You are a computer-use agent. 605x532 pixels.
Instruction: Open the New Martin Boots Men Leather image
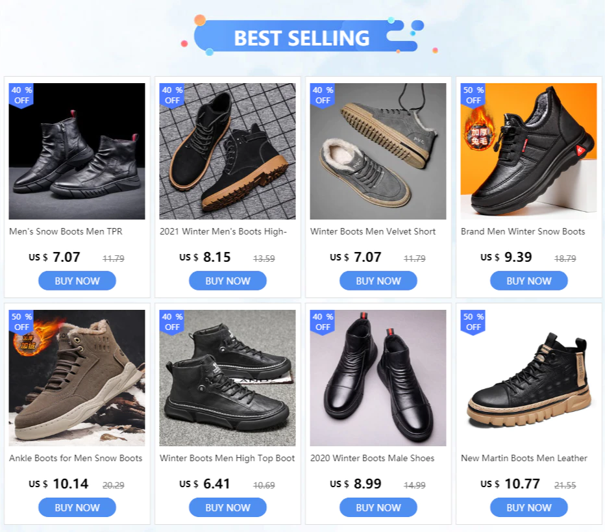pyautogui.click(x=528, y=378)
